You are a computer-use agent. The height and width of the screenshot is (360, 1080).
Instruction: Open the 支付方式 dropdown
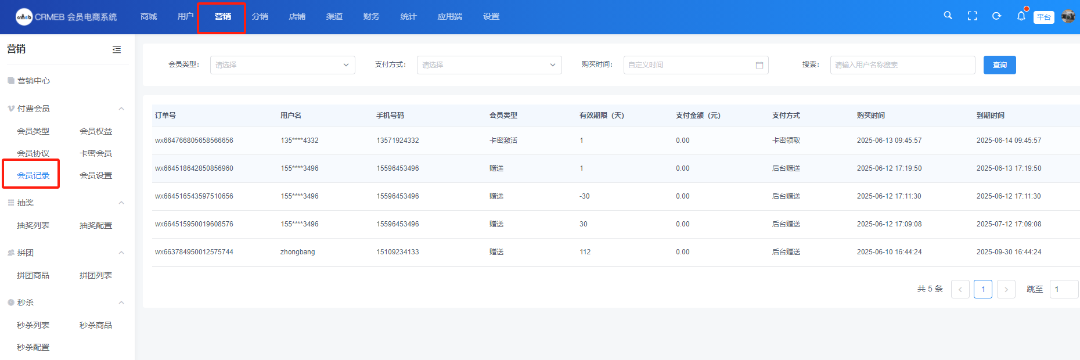[x=489, y=65]
